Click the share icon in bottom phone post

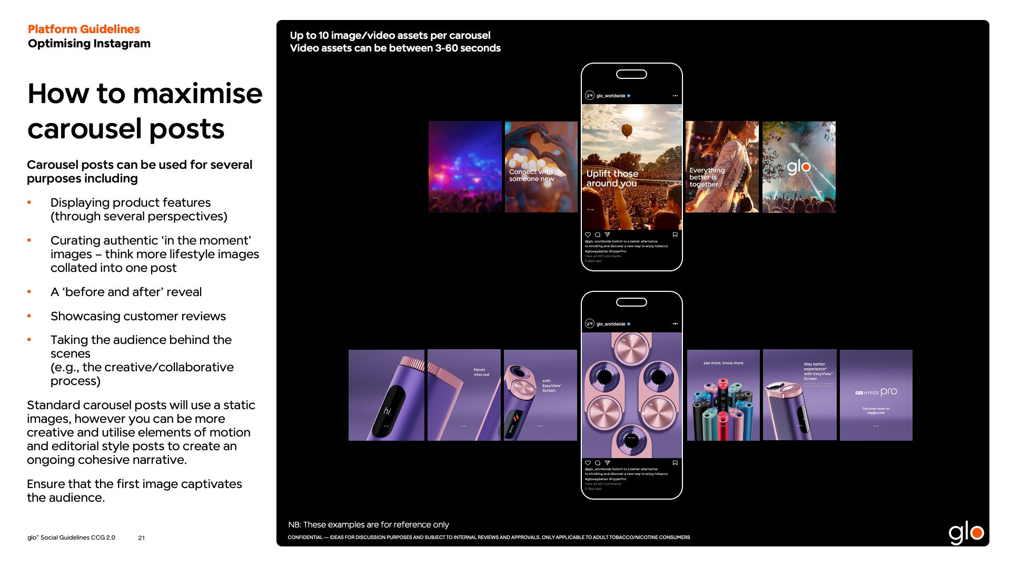pyautogui.click(x=607, y=463)
